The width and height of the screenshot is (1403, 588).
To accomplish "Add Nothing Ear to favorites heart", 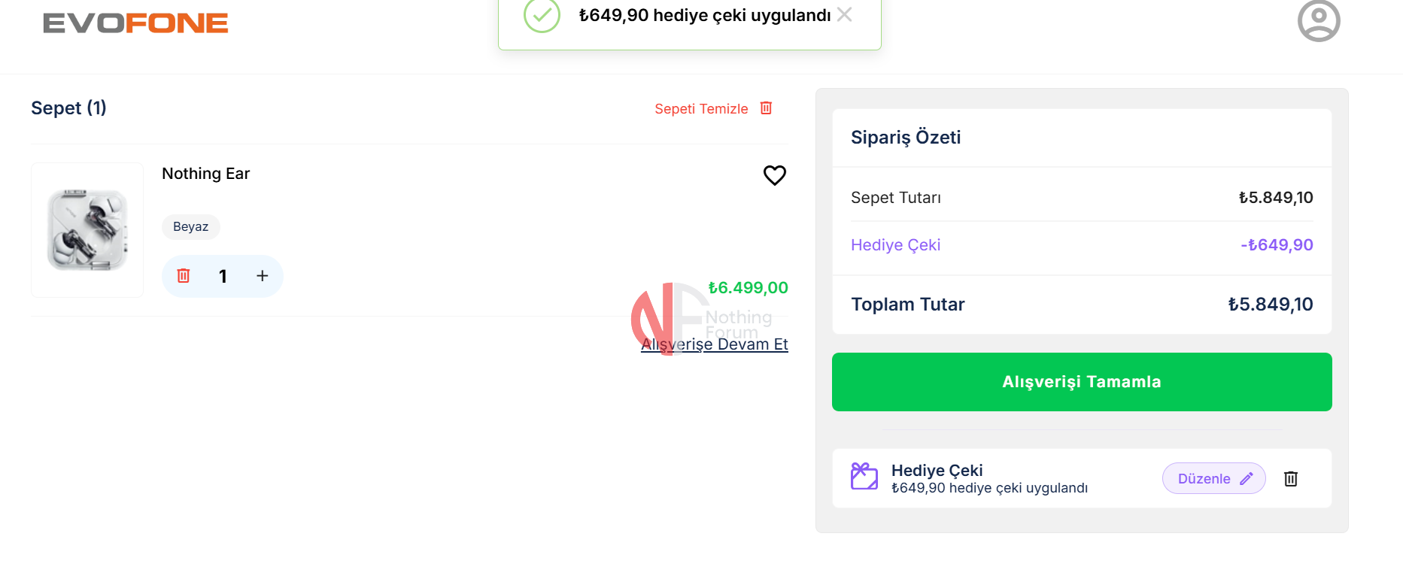I will pos(774,175).
